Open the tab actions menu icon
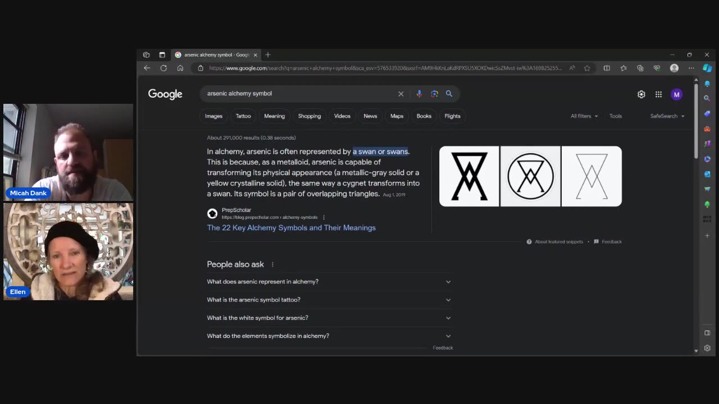719x404 pixels. (162, 54)
